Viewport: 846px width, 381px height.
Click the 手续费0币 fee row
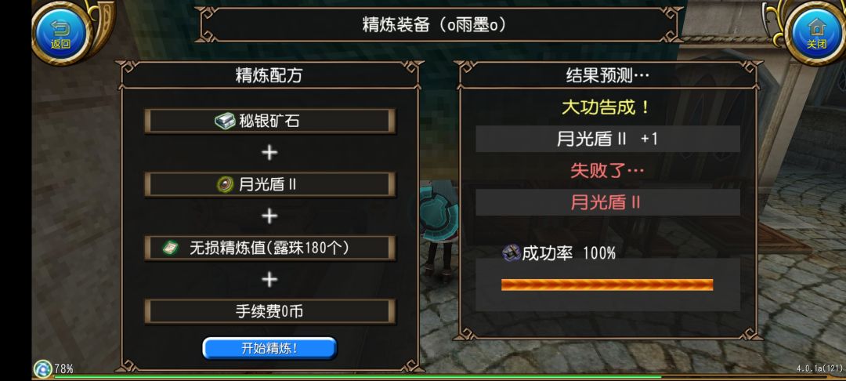point(269,311)
